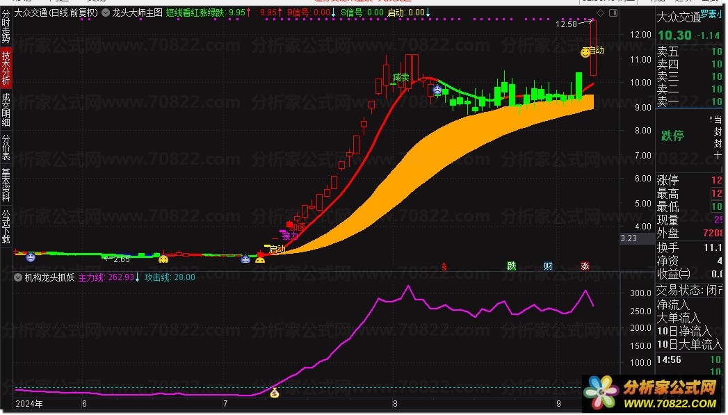
Task: Click the 12.58 high price annotation
Action: coord(566,24)
